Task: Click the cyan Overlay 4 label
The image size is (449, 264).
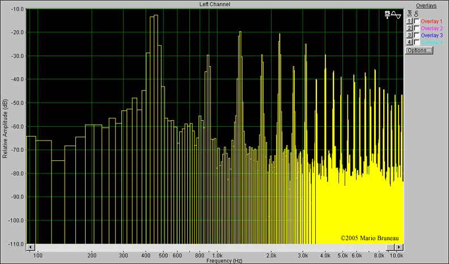Action: (431, 42)
